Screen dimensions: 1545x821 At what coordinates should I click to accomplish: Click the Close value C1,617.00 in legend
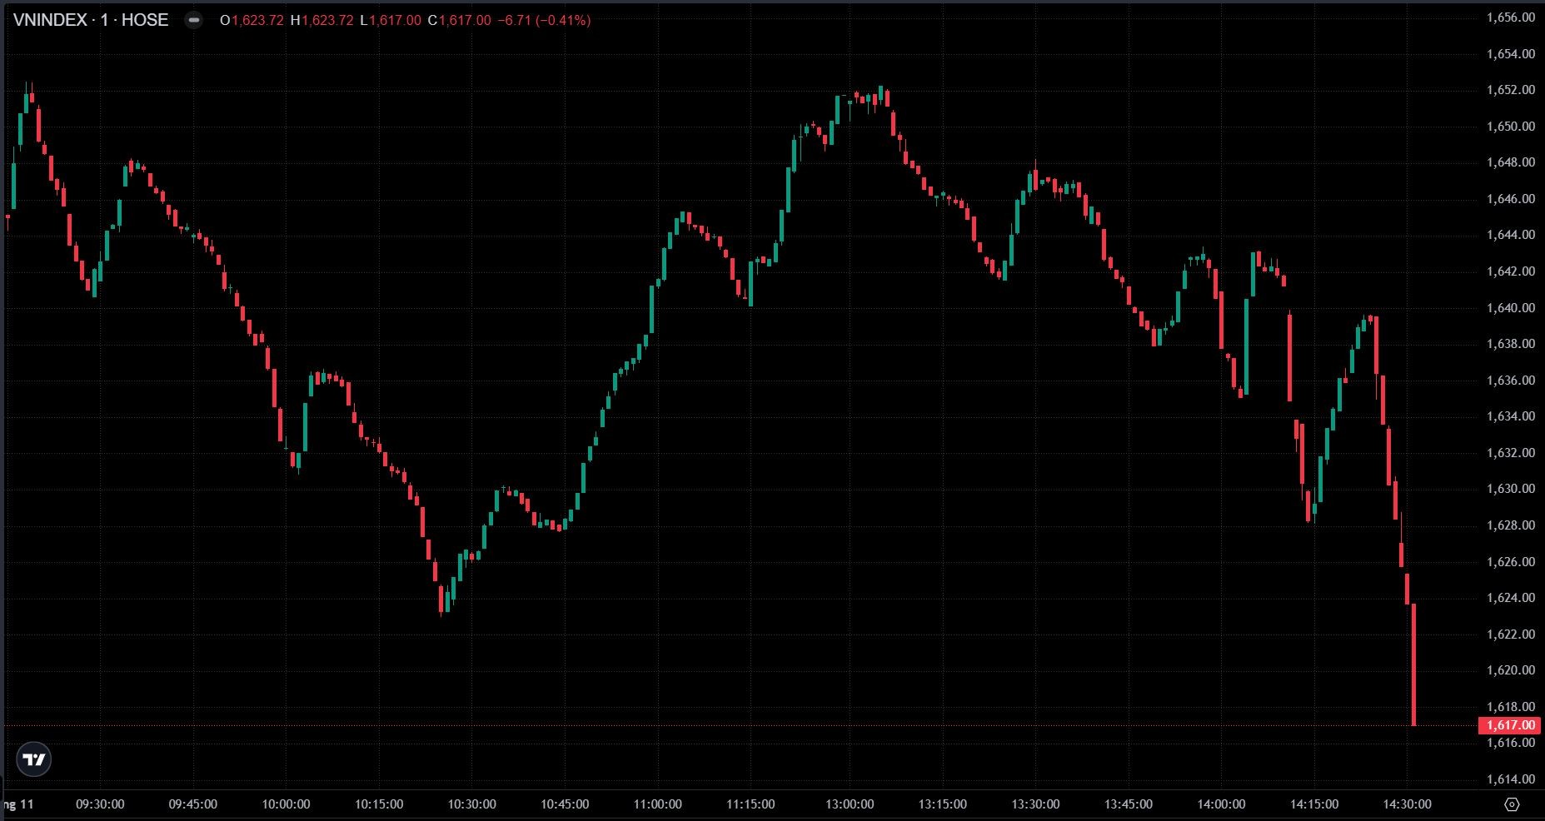459,21
